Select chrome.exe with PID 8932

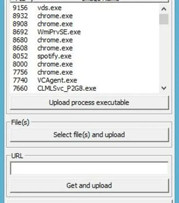[x=85, y=16]
